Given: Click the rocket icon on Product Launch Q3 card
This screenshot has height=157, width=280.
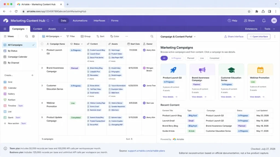Looking at the screenshot, I should pos(173,70).
